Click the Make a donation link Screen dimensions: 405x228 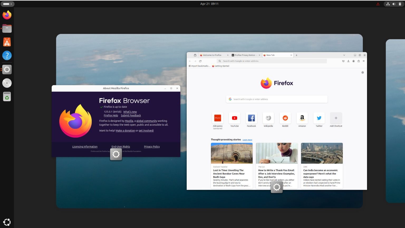pyautogui.click(x=125, y=130)
